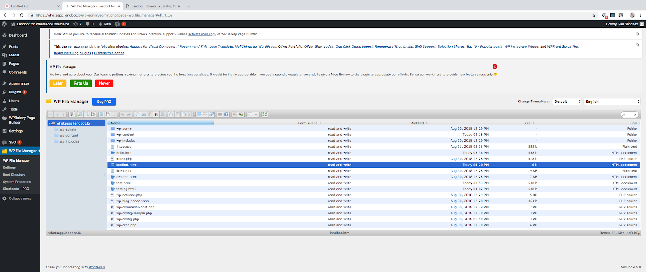This screenshot has width=646, height=272.
Task: Clear the file search box X
Action: tap(635, 114)
